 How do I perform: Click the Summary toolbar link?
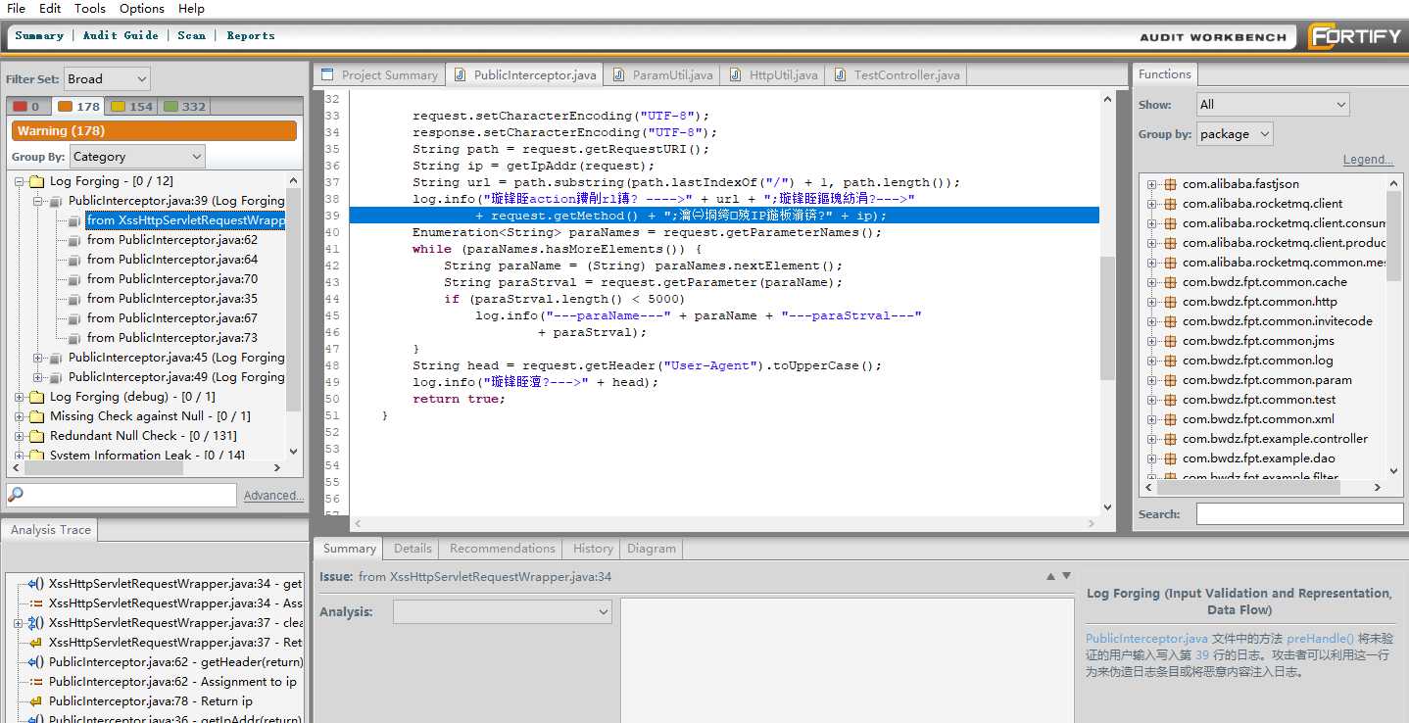pos(39,35)
